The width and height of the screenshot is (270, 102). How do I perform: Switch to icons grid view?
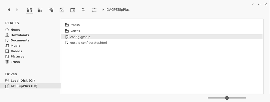tap(30, 10)
